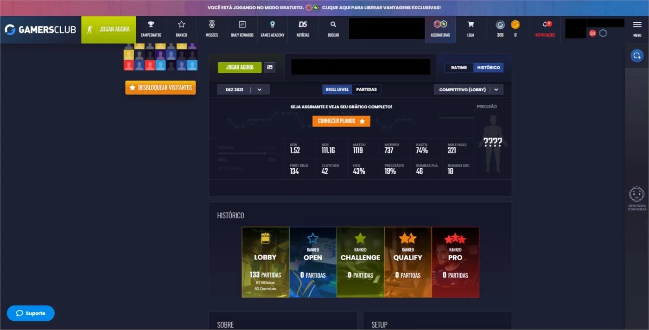This screenshot has height=330, width=649.
Task: Click Desbloquear Visitantes button
Action: (160, 88)
